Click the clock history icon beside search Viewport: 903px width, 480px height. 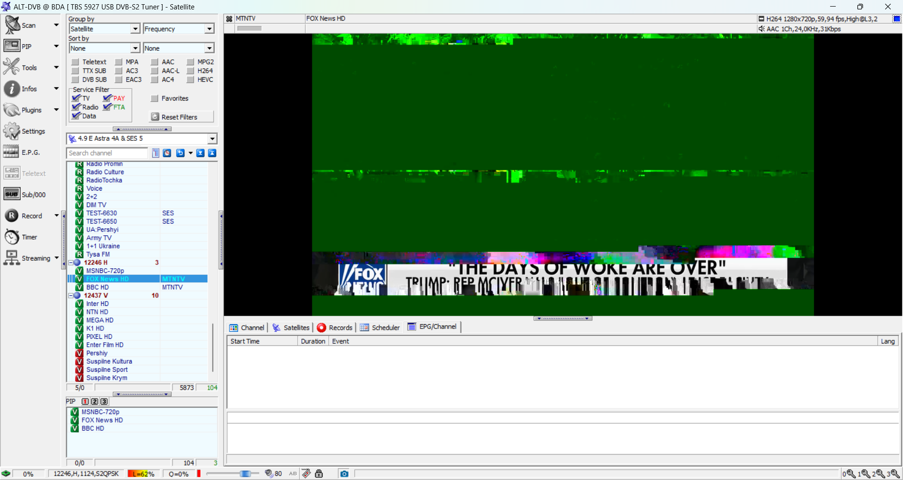(167, 153)
